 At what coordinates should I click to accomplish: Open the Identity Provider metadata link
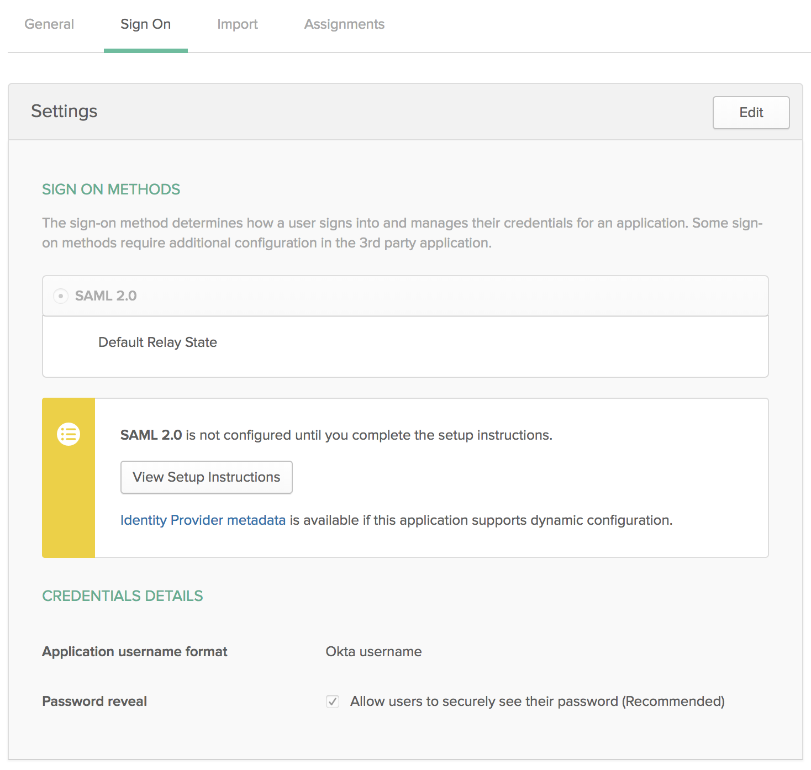[203, 520]
